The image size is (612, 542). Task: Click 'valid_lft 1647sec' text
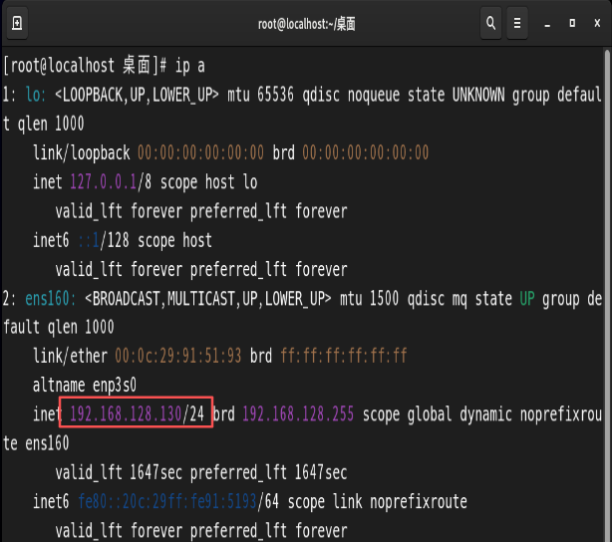point(119,473)
